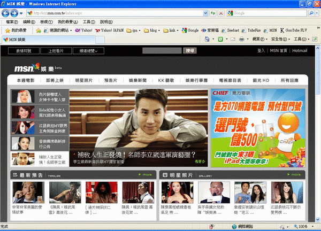The image size is (321, 231).
Task: Open a new blank tab button
Action: (100, 40)
